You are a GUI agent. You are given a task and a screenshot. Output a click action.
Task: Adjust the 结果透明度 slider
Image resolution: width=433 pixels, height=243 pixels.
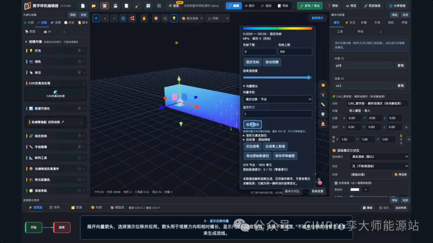(277, 78)
